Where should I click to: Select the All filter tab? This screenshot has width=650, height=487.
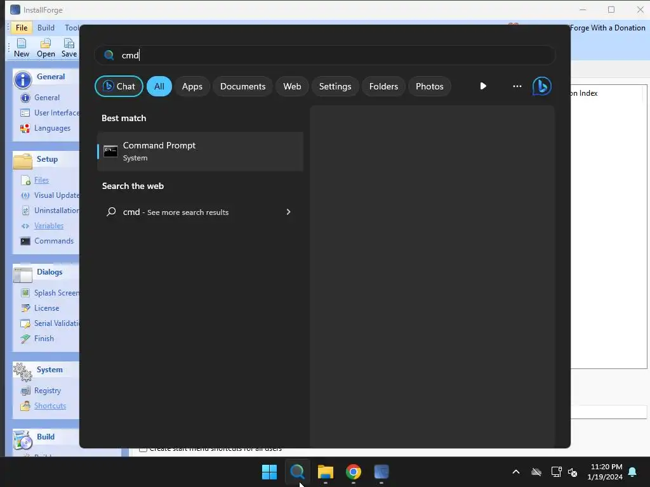point(159,86)
